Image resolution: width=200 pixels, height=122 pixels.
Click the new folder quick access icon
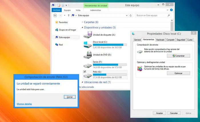[63, 5]
